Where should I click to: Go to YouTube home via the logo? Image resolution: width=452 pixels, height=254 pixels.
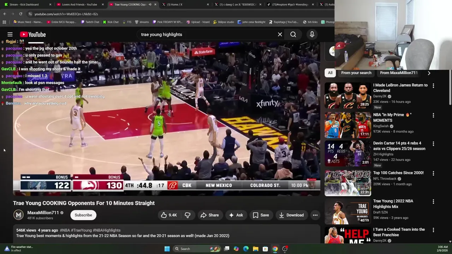tap(33, 35)
